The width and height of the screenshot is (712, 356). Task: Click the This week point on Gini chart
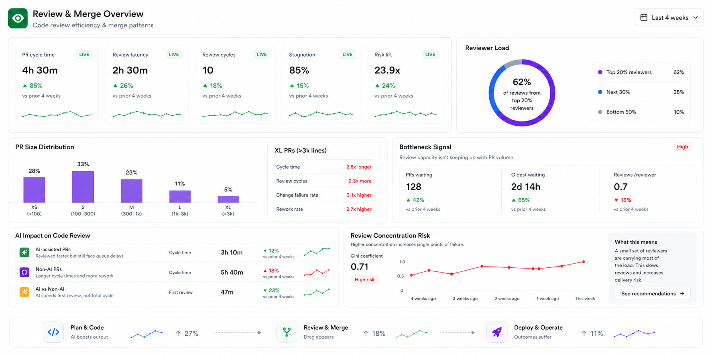(584, 262)
